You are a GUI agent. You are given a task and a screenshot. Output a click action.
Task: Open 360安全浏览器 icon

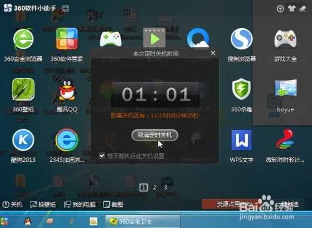[x=23, y=39]
